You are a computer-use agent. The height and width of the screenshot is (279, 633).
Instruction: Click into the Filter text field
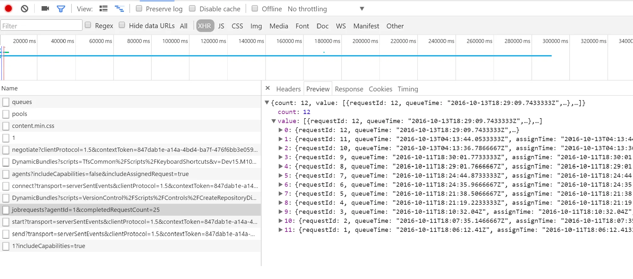click(x=41, y=26)
